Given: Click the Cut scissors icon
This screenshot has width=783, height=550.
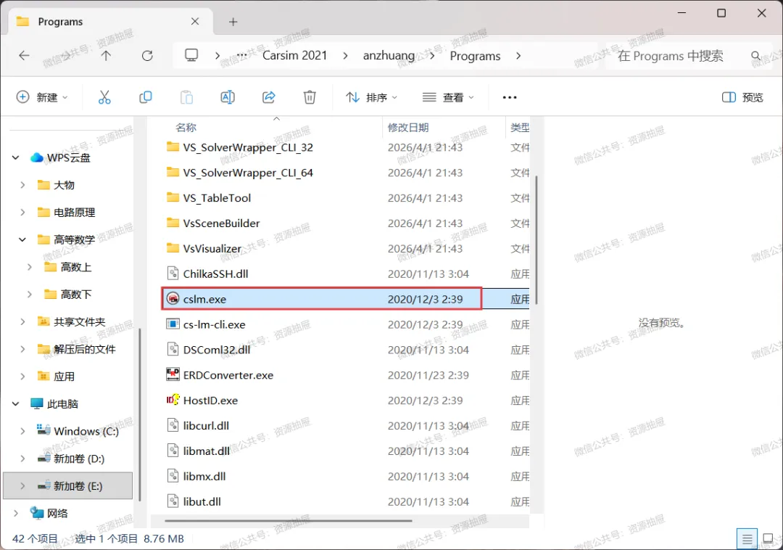Looking at the screenshot, I should tap(104, 97).
